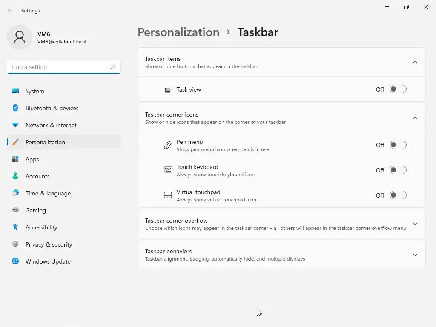The width and height of the screenshot is (436, 327).
Task: Click the Apps icon in sidebar
Action: [15, 159]
